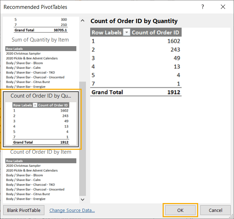
Task: Close the Recommended PivotTables dialog
Action: (223, 7)
